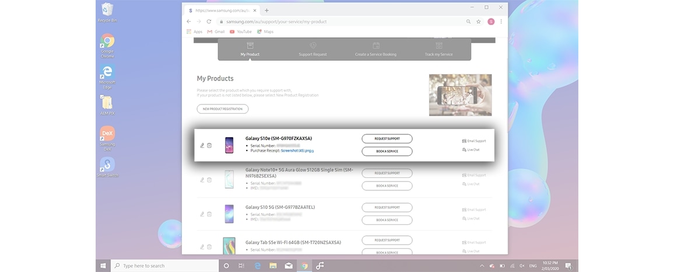Click the ENG language indicator
The width and height of the screenshot is (674, 272).
532,266
